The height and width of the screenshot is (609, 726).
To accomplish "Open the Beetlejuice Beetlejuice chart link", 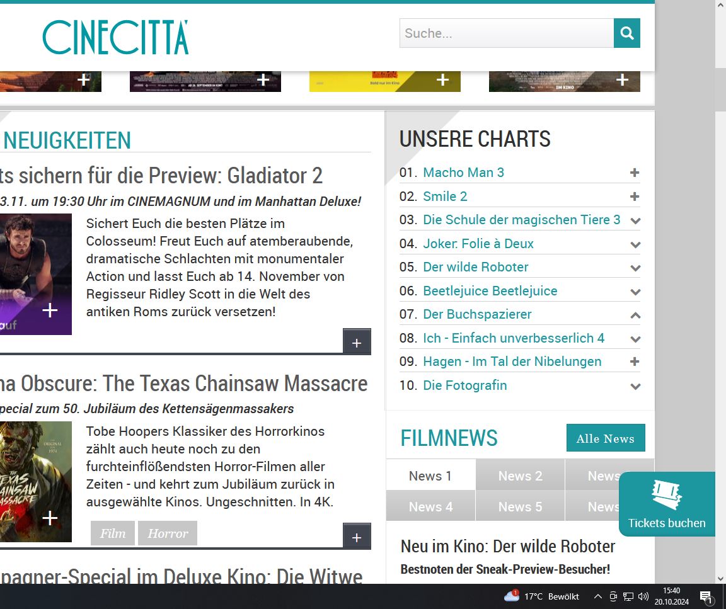I will [490, 290].
